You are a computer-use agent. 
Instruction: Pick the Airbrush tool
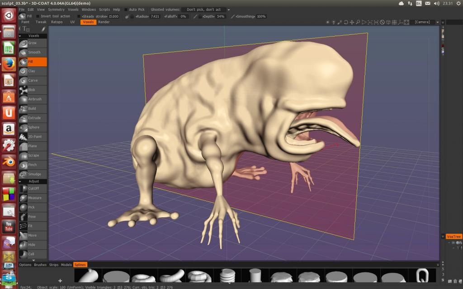coord(34,99)
